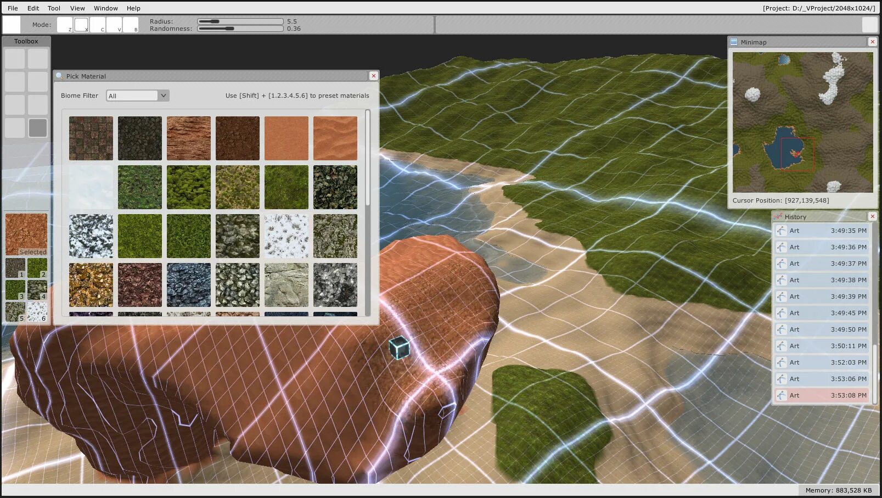The image size is (882, 498).
Task: Open the Window menu
Action: (105, 8)
